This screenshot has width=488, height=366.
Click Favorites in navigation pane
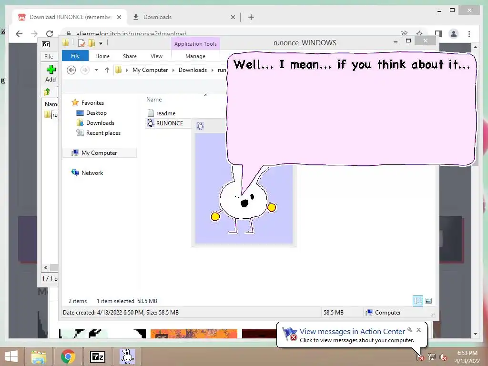[92, 103]
